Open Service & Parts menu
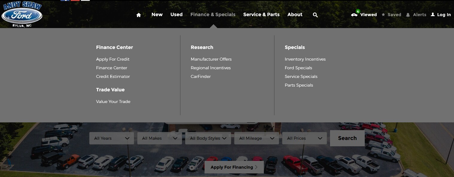Image resolution: width=454 pixels, height=177 pixels. coord(261,14)
